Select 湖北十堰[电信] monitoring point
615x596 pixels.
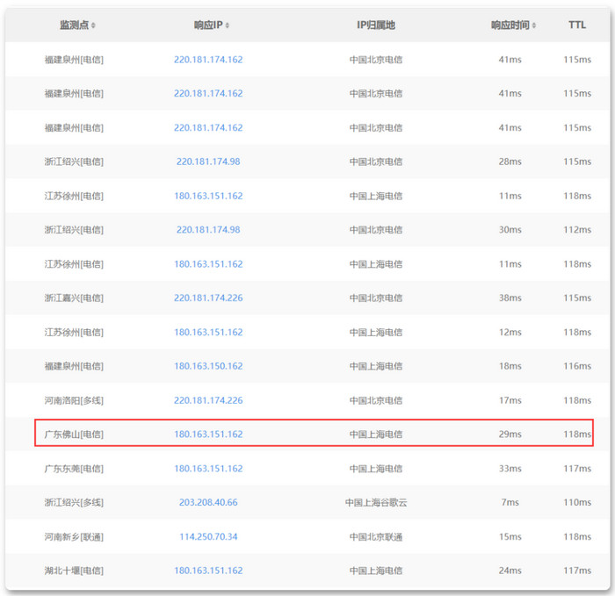click(74, 571)
